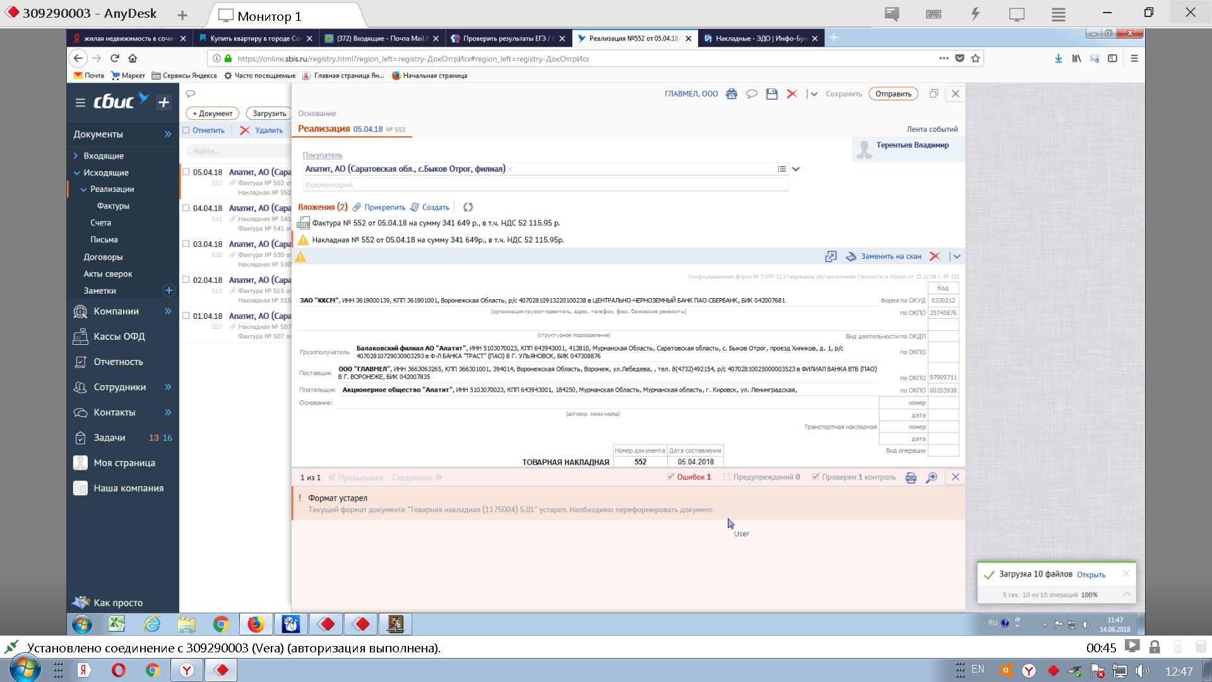1212x682 pixels.
Task: Save document with floppy disk icon
Action: coord(771,94)
